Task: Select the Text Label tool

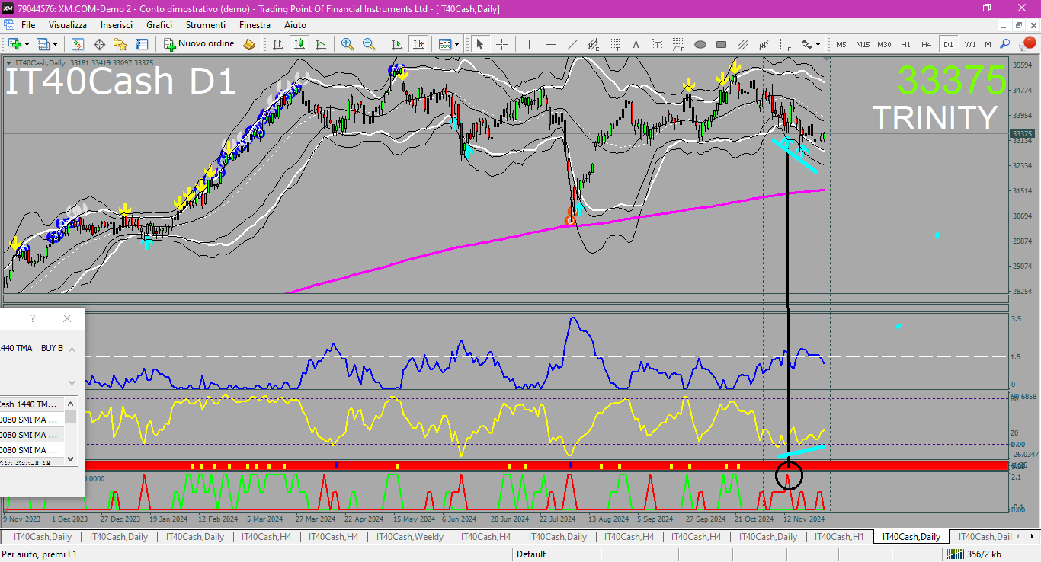Action: point(657,44)
